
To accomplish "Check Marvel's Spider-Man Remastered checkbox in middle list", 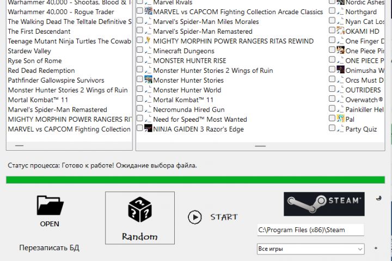I will coord(140,30).
